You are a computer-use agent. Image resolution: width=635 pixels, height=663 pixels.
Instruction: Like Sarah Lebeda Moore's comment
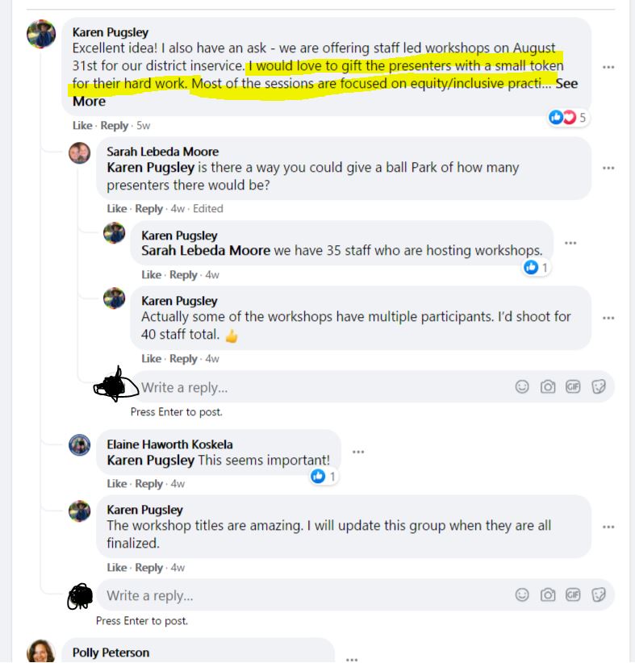click(x=117, y=208)
